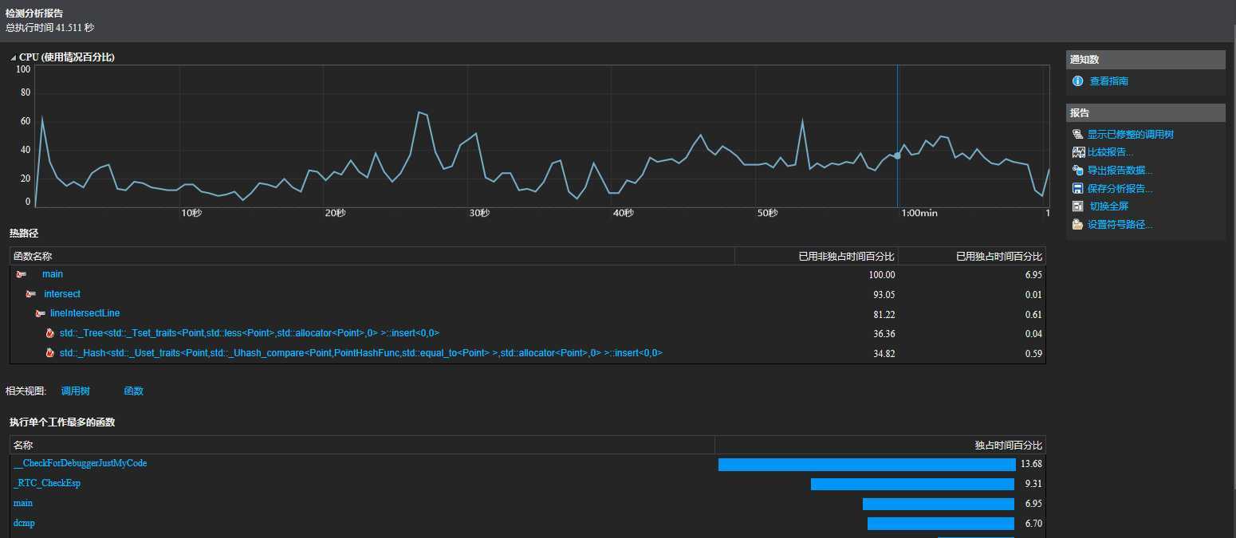Click the 已用独占时间百分比 column header
The image size is (1236, 538).
[x=972, y=257]
